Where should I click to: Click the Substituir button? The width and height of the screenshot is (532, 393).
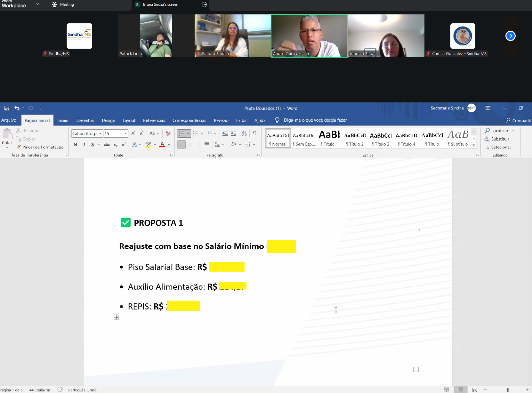(x=497, y=139)
